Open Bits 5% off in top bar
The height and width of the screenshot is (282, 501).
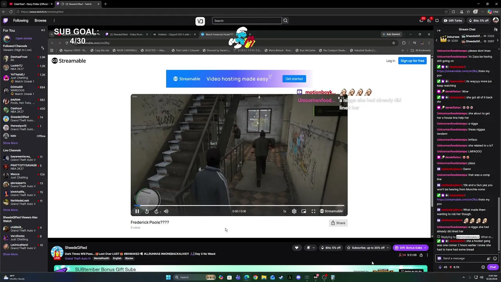pyautogui.click(x=478, y=20)
